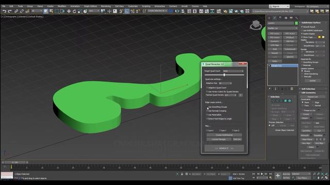Click the Select and Link chain icon

[x=16, y=11]
